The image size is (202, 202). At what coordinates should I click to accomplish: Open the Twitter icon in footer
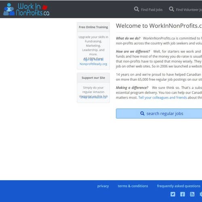click(173, 194)
